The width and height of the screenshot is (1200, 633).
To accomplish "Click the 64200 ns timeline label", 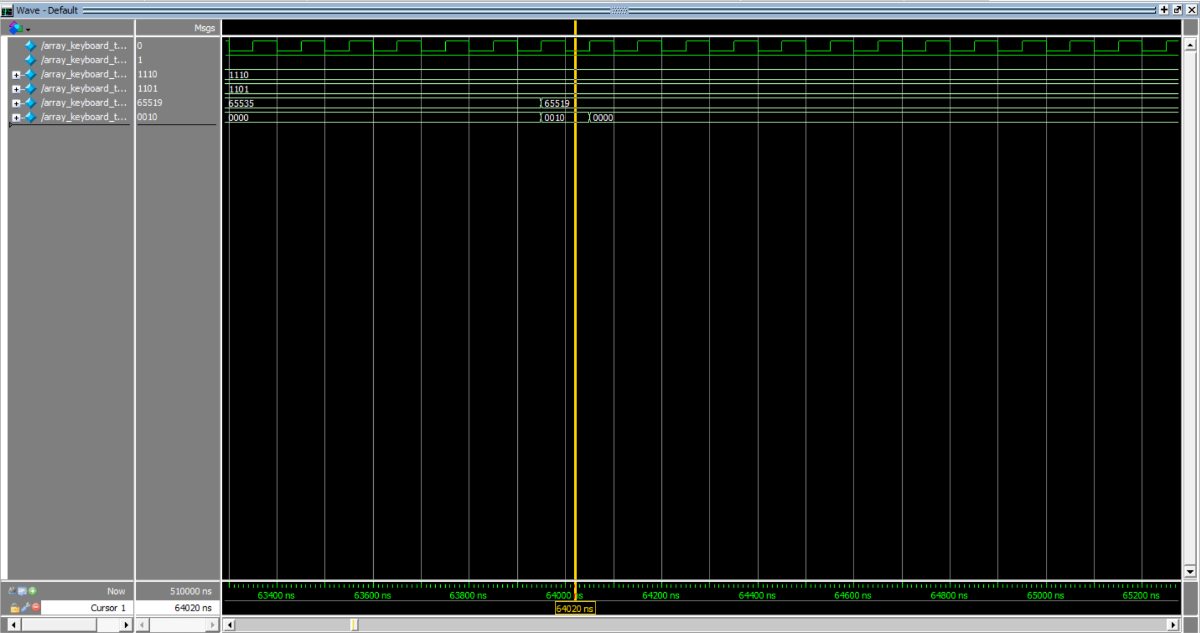I will [x=661, y=596].
